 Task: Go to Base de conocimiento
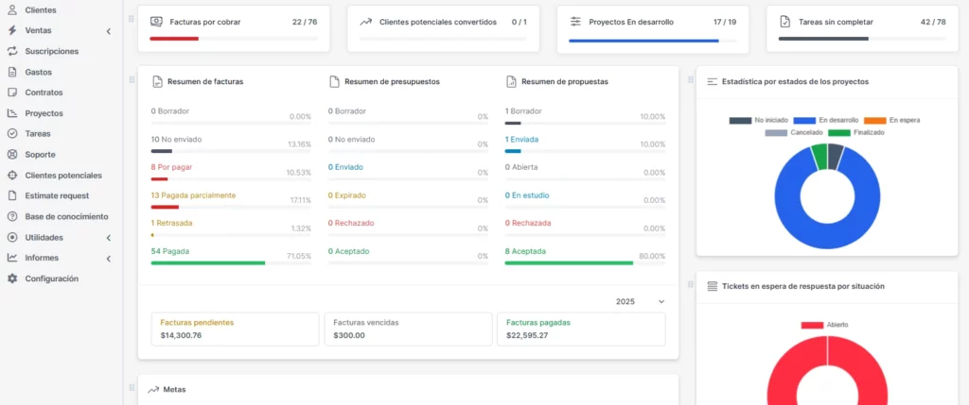(x=64, y=217)
